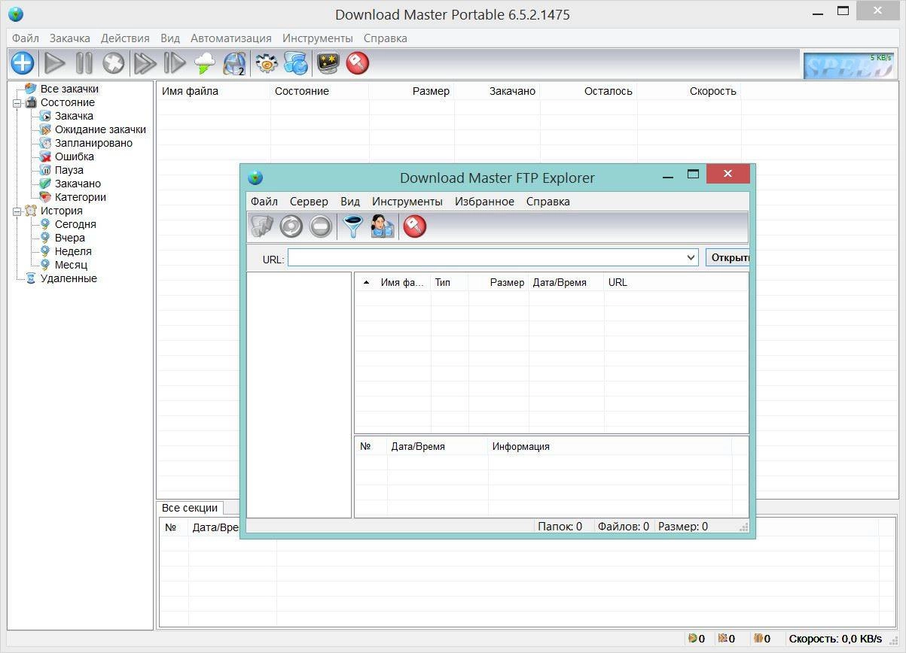Select Ожидание закачки in the tree
Image resolution: width=906 pixels, height=653 pixels.
(100, 129)
